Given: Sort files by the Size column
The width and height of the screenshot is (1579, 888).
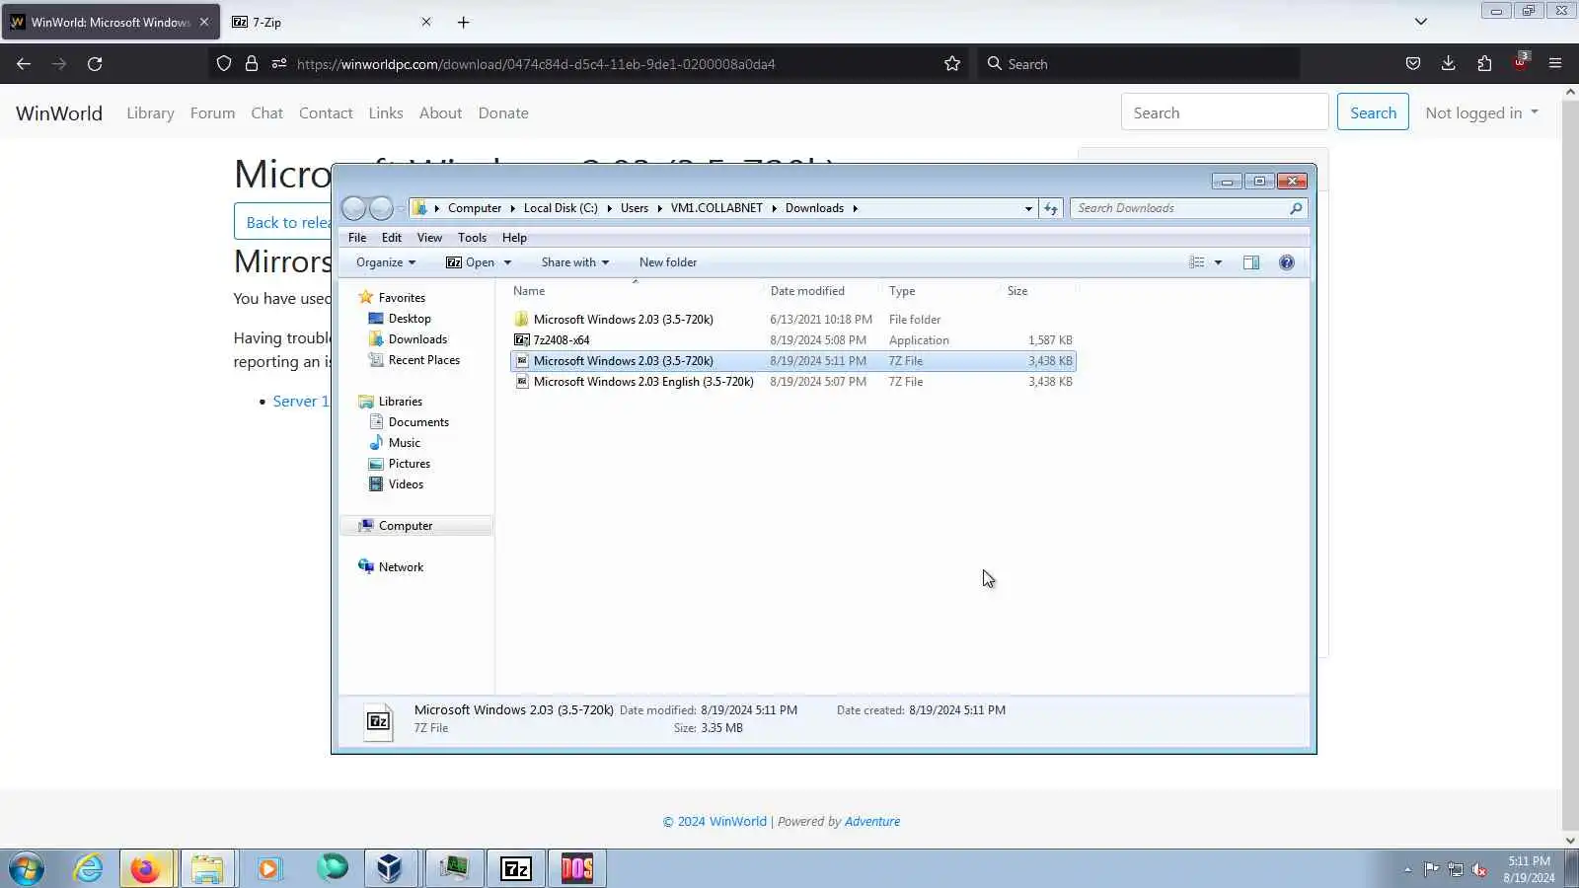Looking at the screenshot, I should [x=1038, y=291].
